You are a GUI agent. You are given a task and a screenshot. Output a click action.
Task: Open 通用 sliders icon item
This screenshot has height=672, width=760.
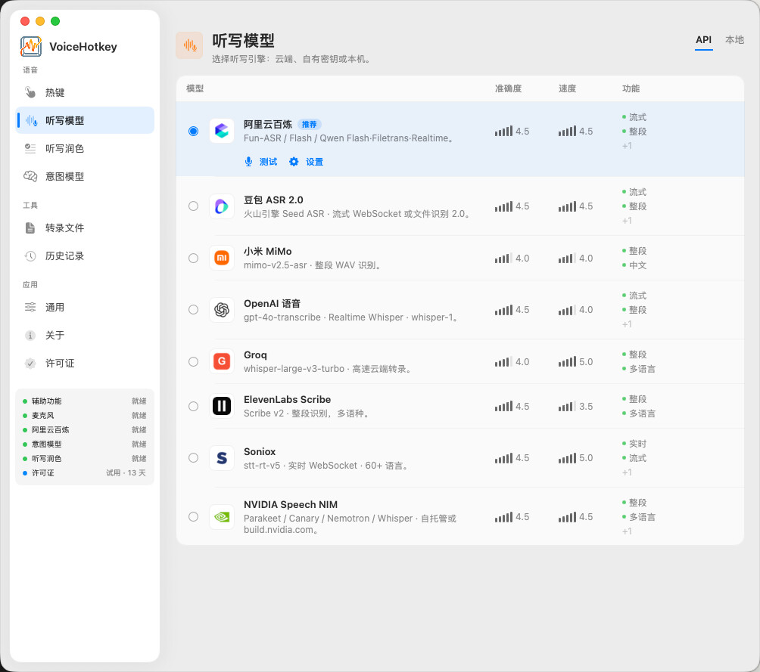coord(85,308)
